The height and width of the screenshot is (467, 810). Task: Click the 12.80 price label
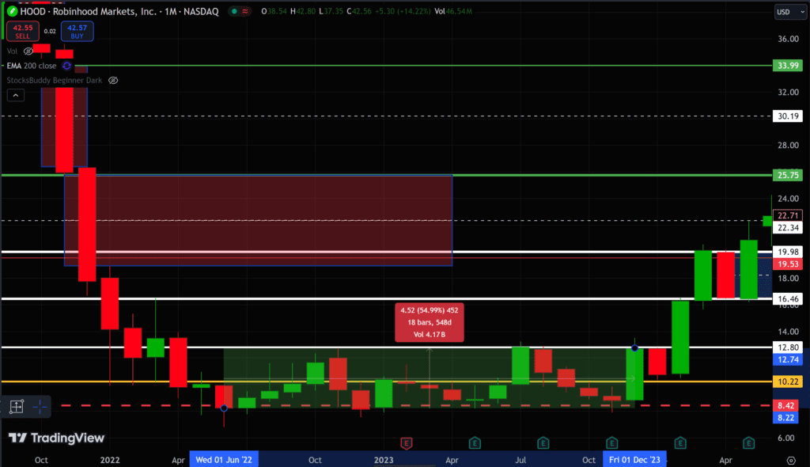click(788, 347)
